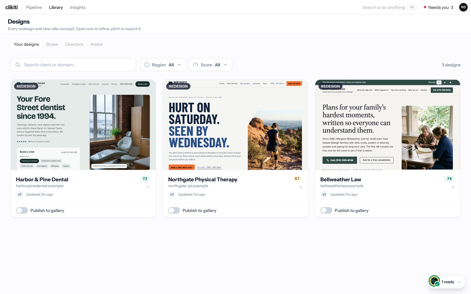471x294 pixels.
Task: Click the score 72 badge
Action: pyautogui.click(x=145, y=179)
